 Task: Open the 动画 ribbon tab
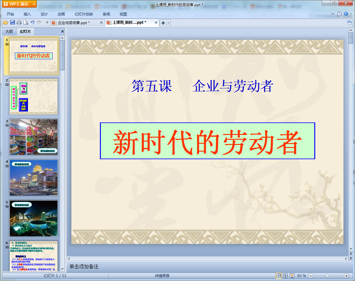pos(61,14)
